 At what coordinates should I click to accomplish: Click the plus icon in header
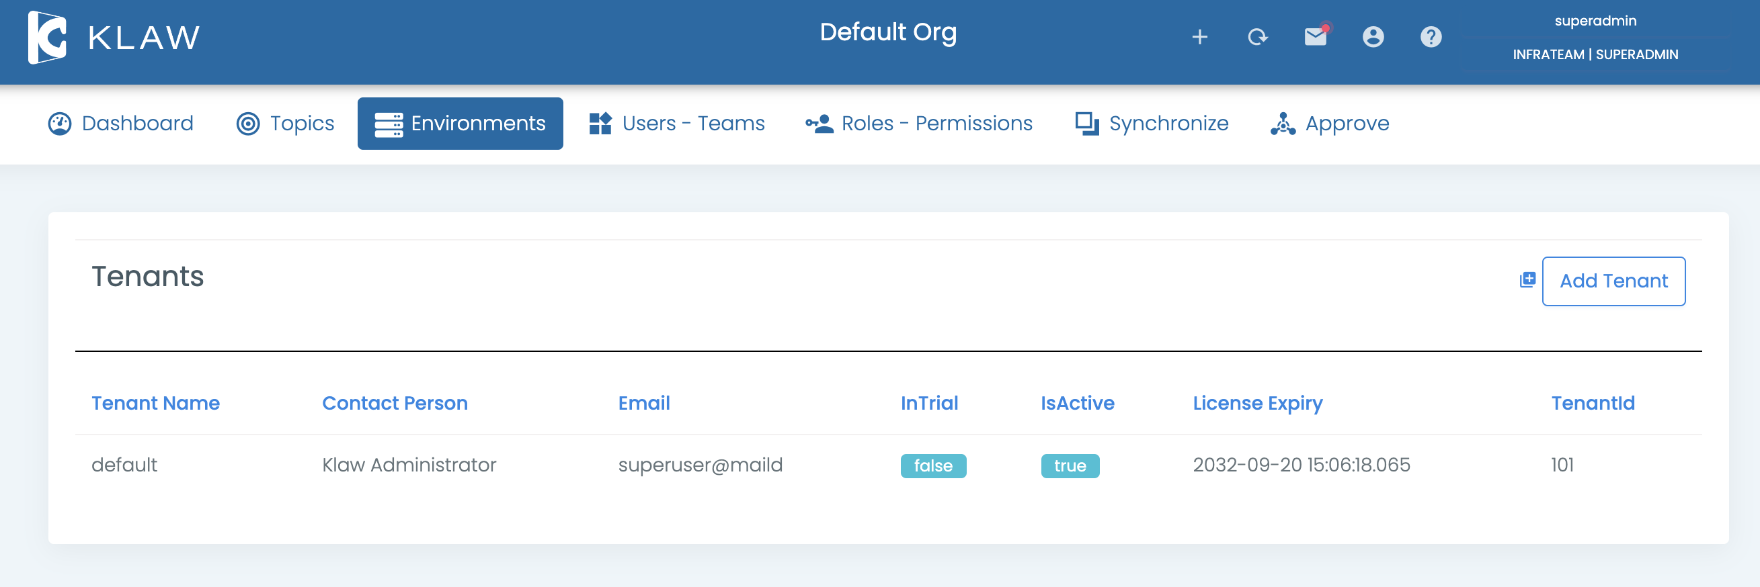(1199, 37)
